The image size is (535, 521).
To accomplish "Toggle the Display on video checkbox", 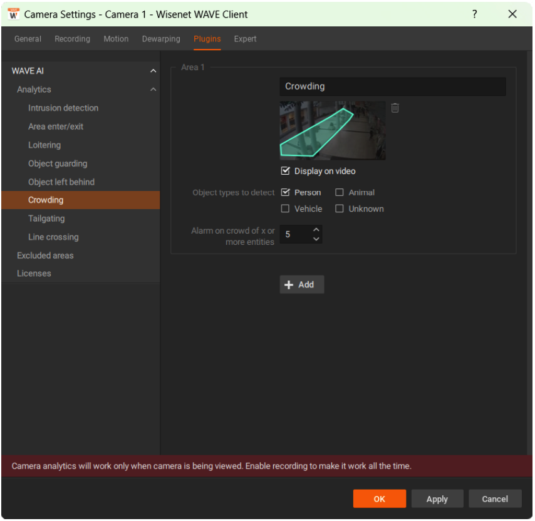I will pos(285,171).
